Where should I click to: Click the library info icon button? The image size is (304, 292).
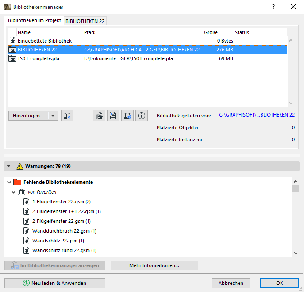[x=142, y=116]
